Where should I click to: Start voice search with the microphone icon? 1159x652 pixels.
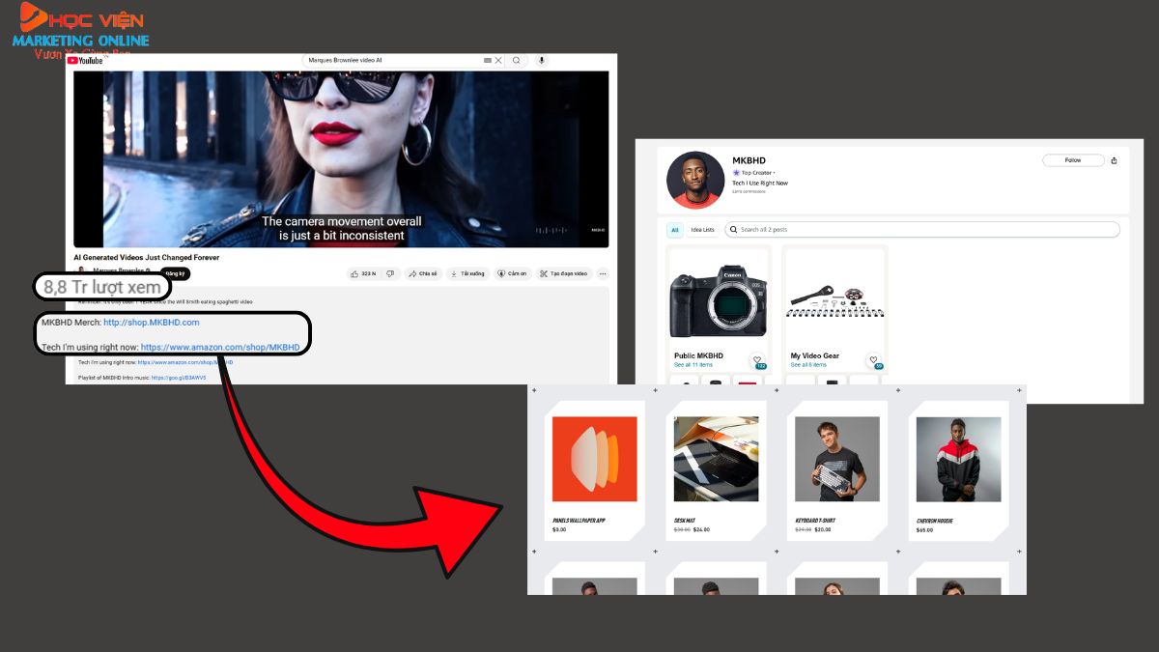(541, 60)
